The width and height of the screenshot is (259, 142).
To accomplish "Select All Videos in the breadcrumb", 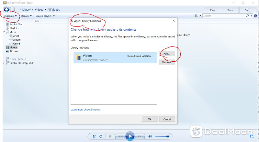I will pyautogui.click(x=53, y=10).
